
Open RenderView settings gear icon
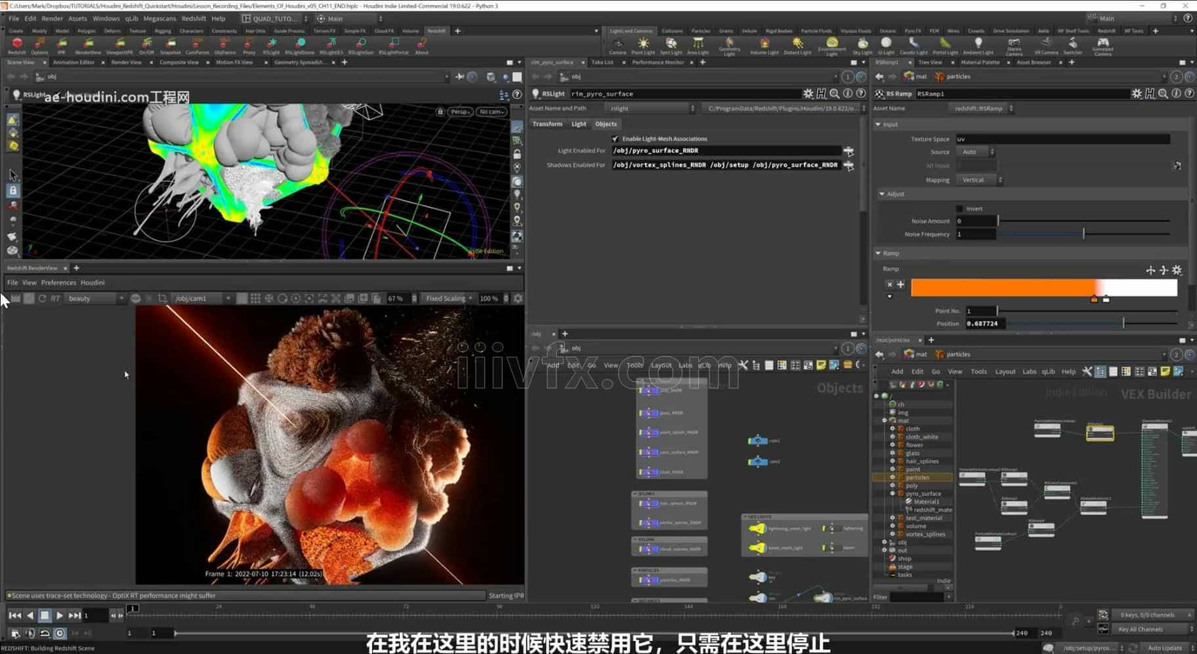(x=518, y=298)
